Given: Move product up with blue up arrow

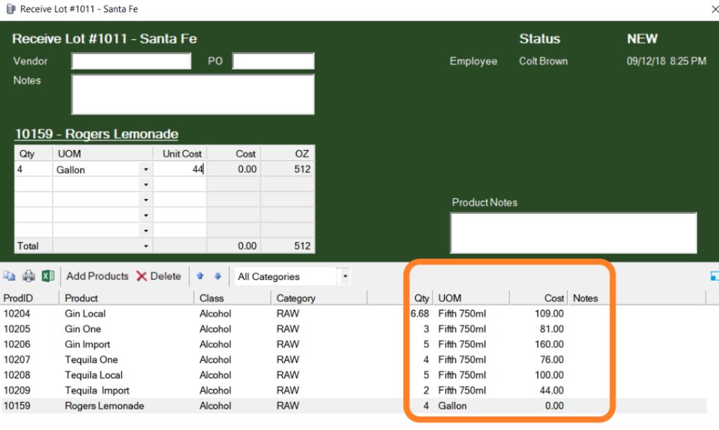Looking at the screenshot, I should click(200, 276).
